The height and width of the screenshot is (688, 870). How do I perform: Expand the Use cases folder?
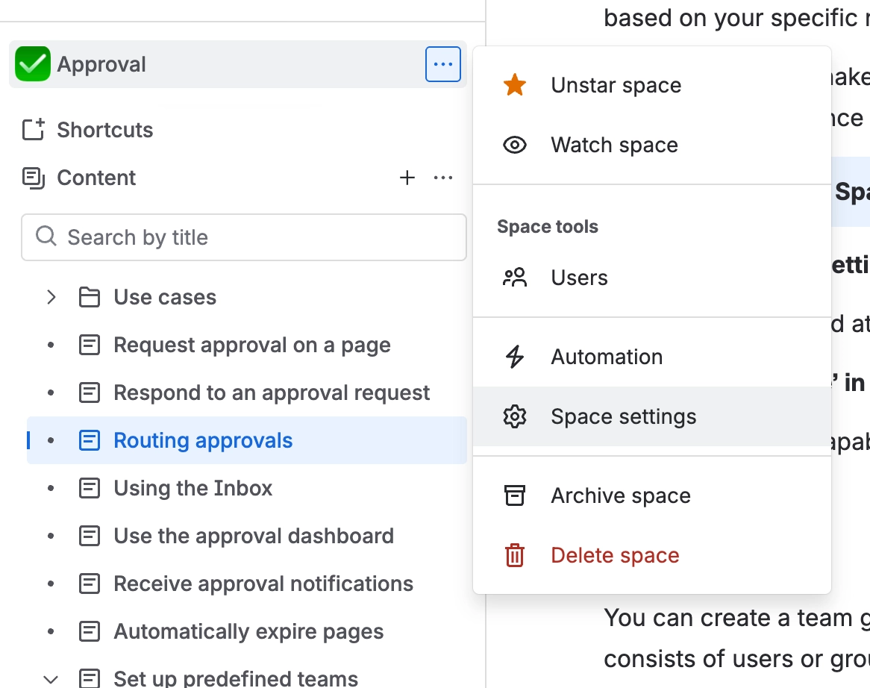pos(51,298)
